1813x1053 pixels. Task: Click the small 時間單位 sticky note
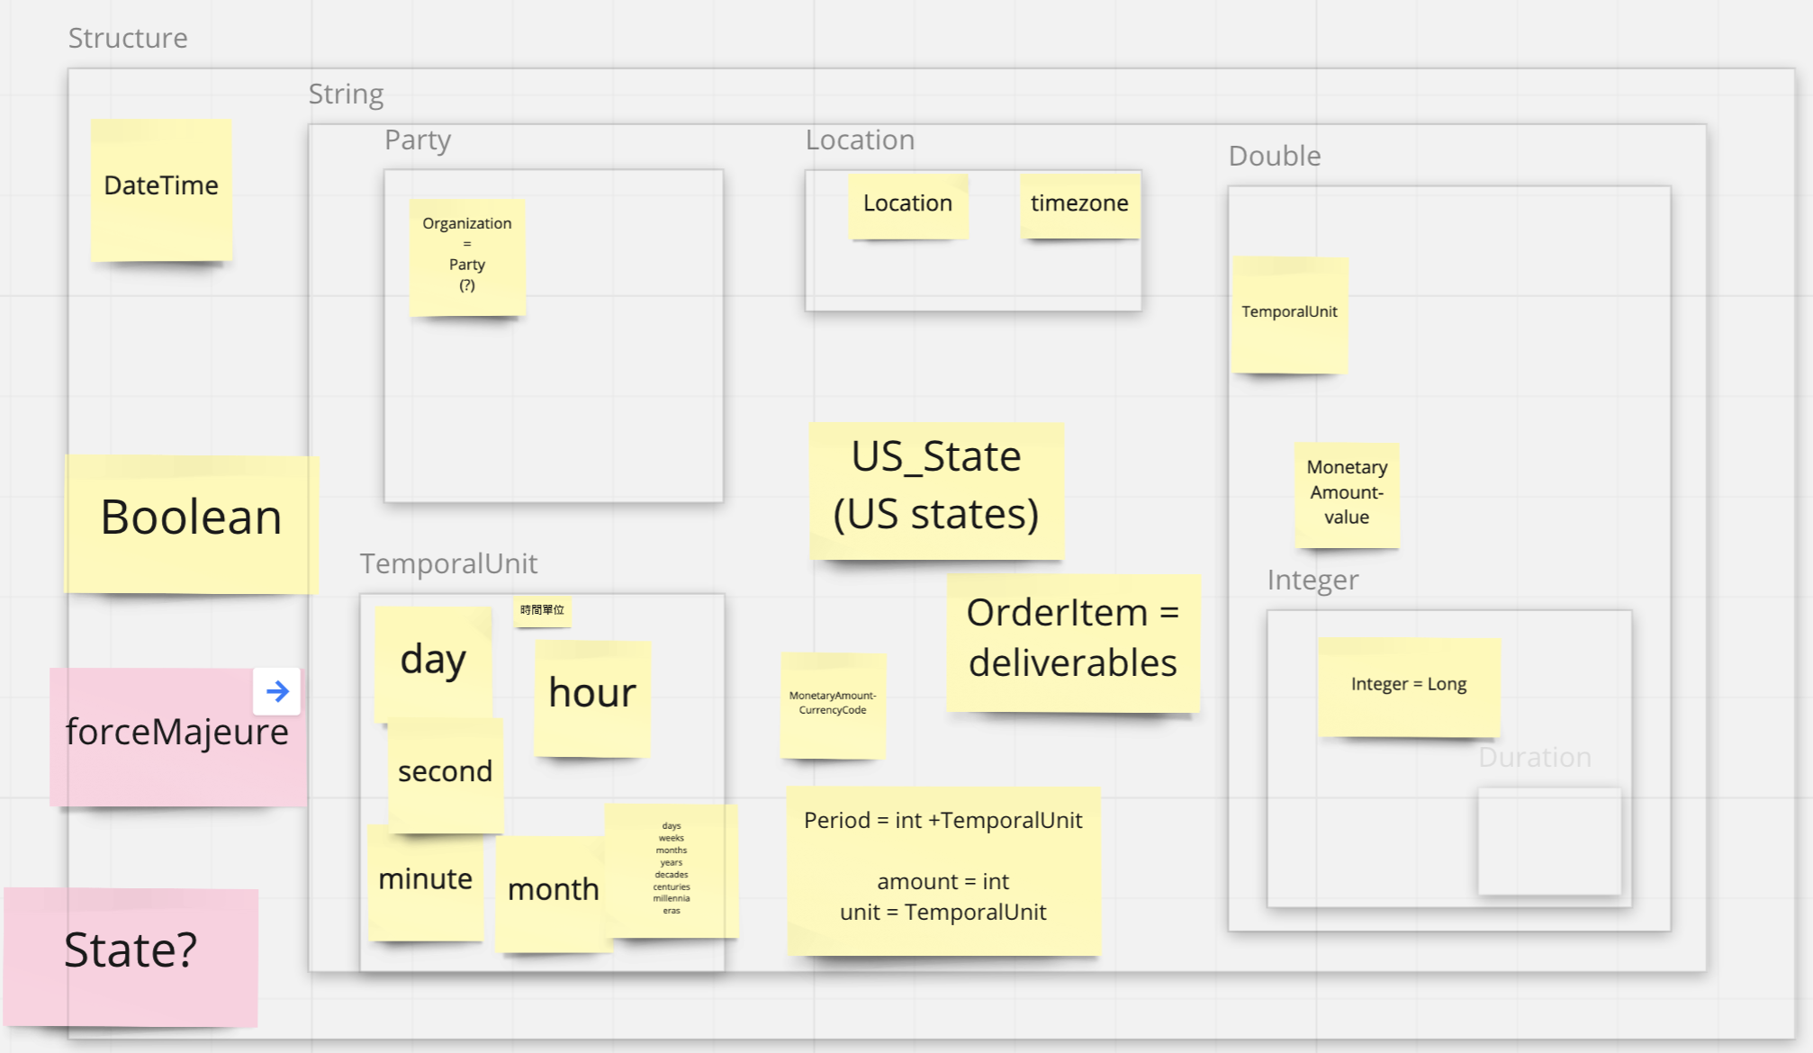542,610
